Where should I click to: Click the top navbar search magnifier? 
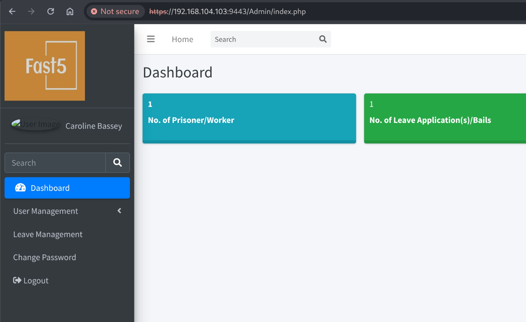[323, 39]
